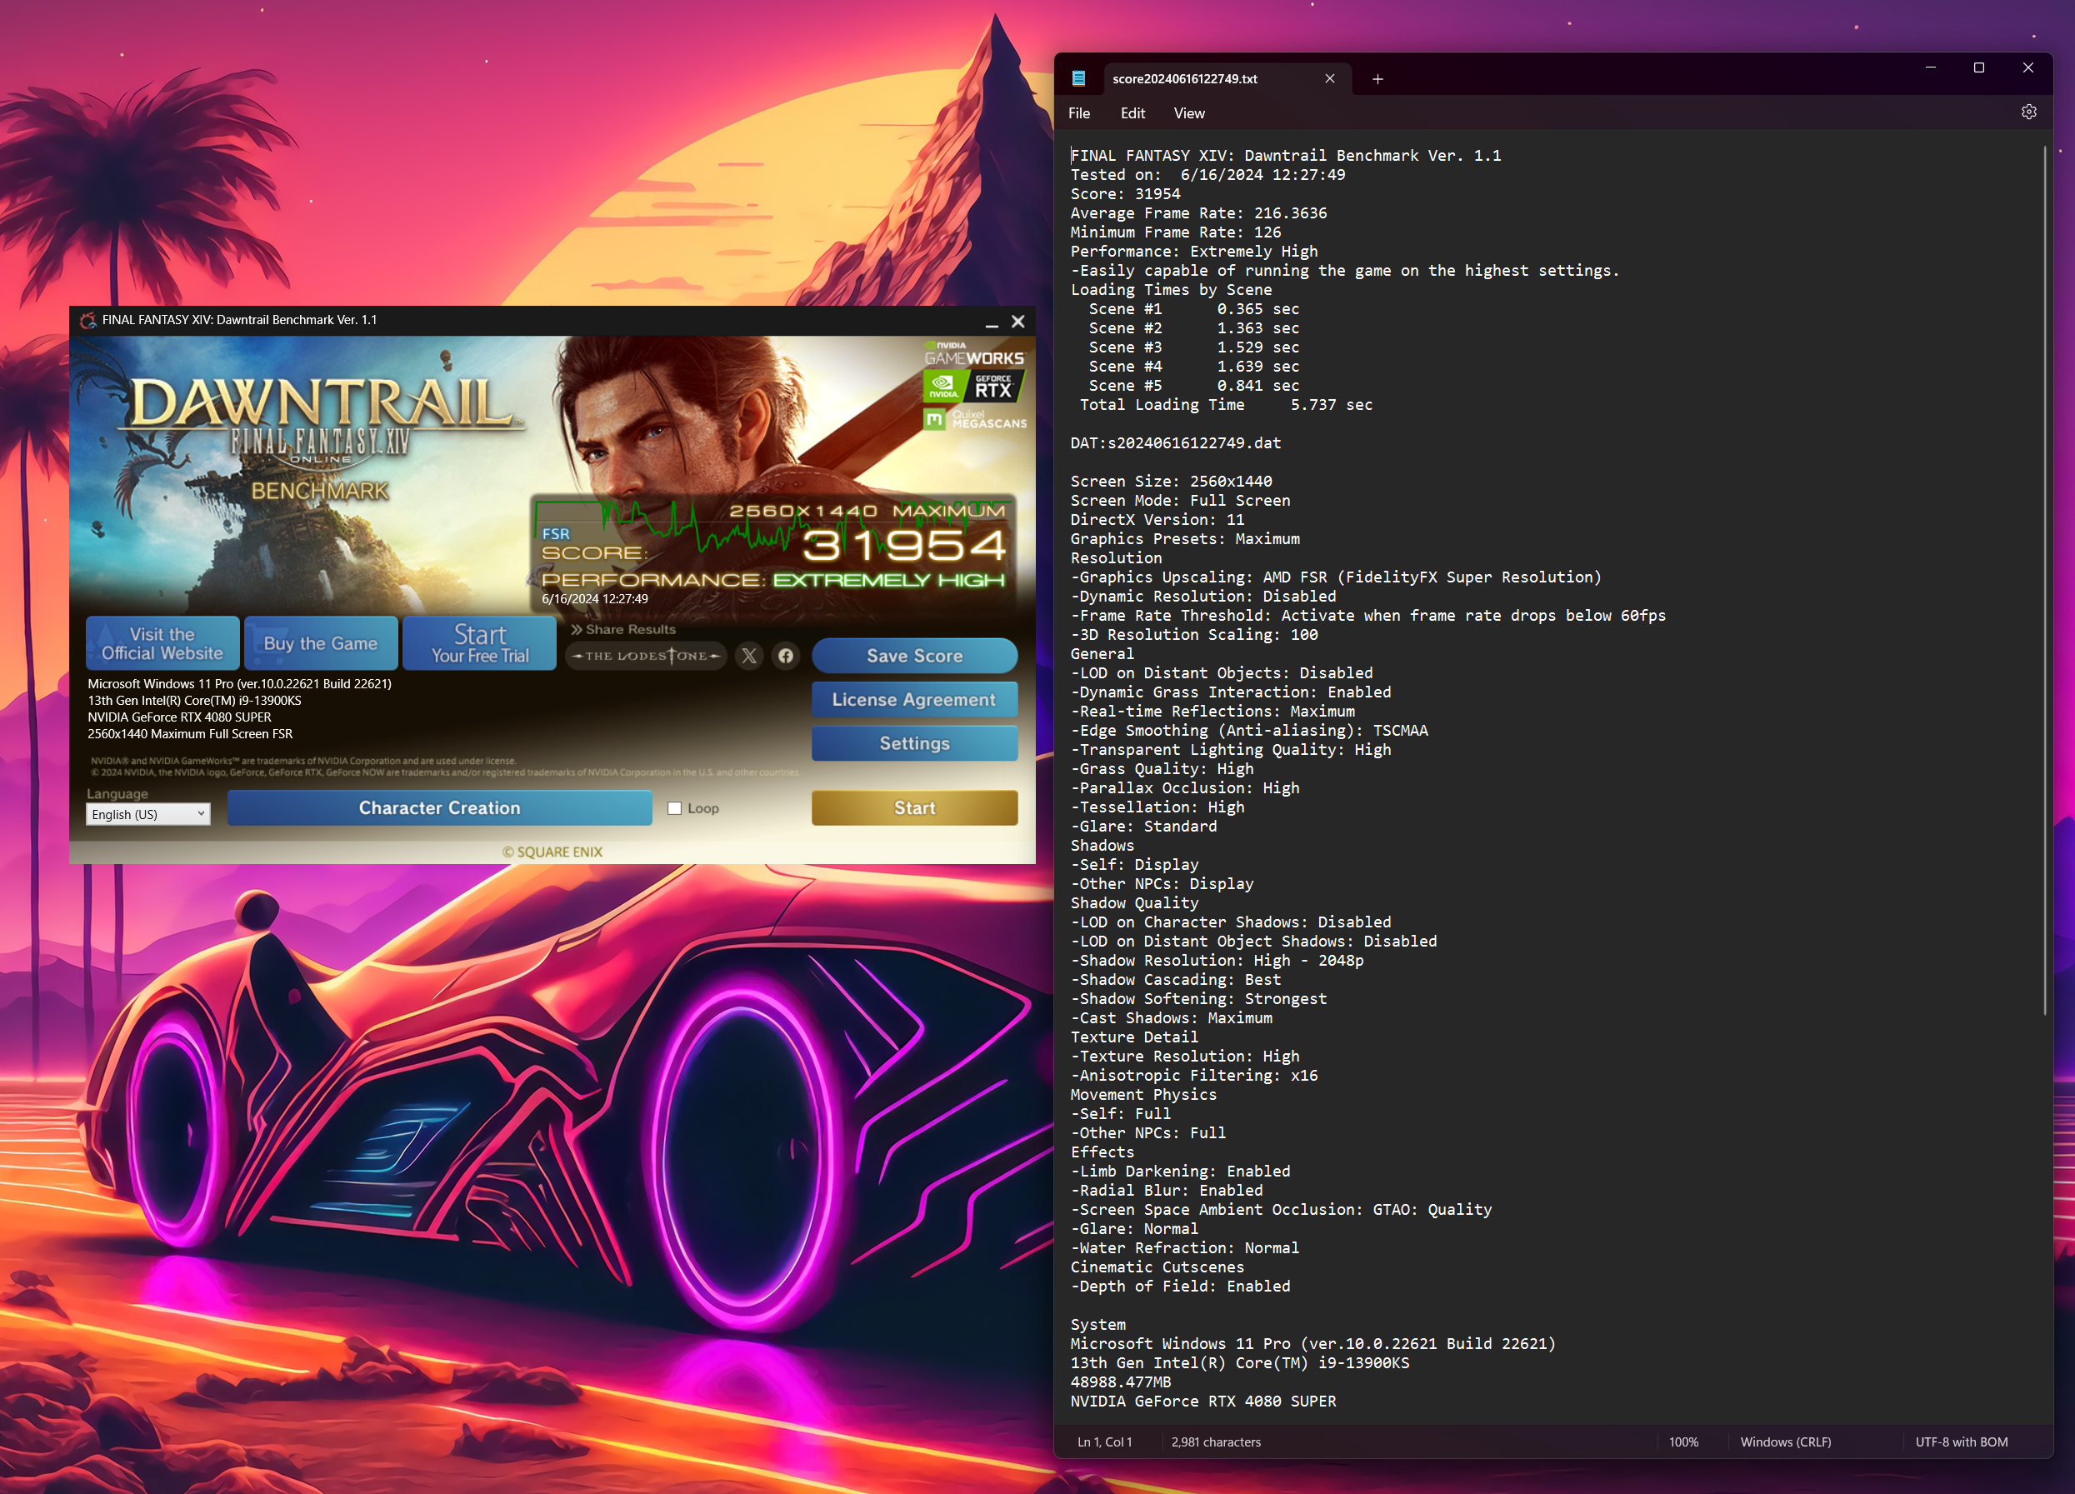Click the Score: 31954 line in Notepad
This screenshot has height=1494, width=2075.
click(x=1125, y=194)
